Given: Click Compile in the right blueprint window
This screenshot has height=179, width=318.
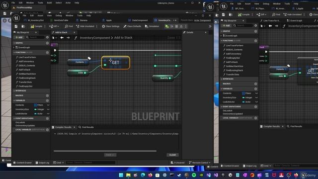Looking at the screenshot, I should pos(244,14).
